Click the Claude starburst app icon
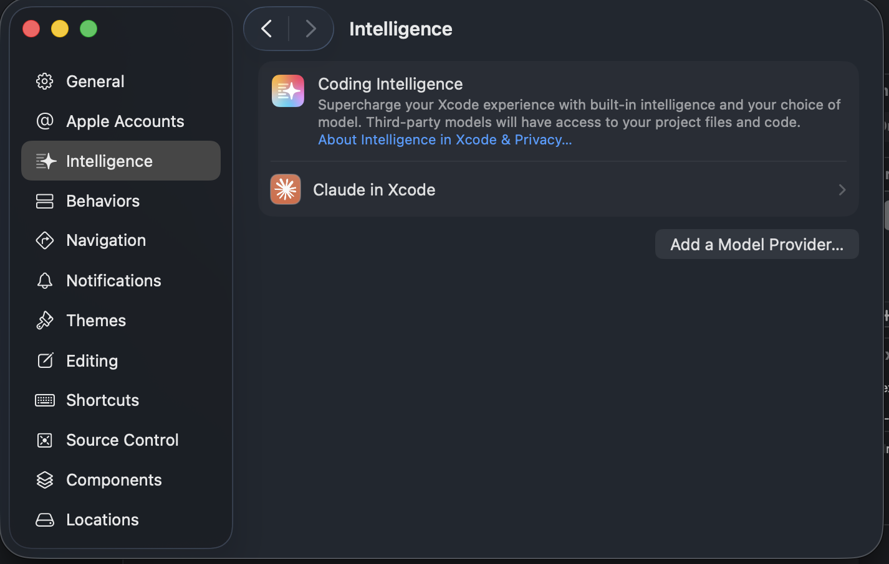This screenshot has height=564, width=889. (x=286, y=189)
